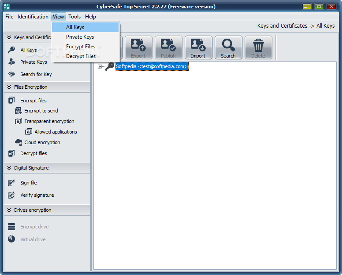Click the Search for Key icon
The width and height of the screenshot is (342, 275).
(x=11, y=74)
